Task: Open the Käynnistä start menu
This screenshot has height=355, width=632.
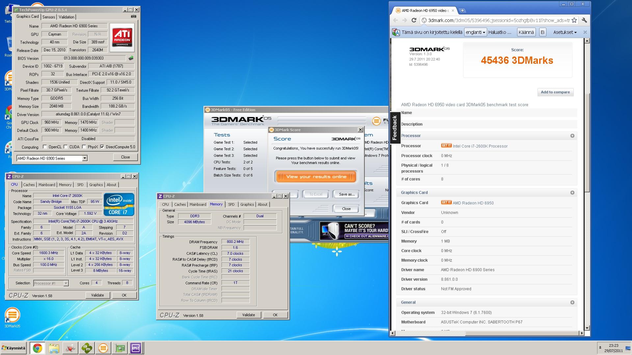Action: [14, 348]
